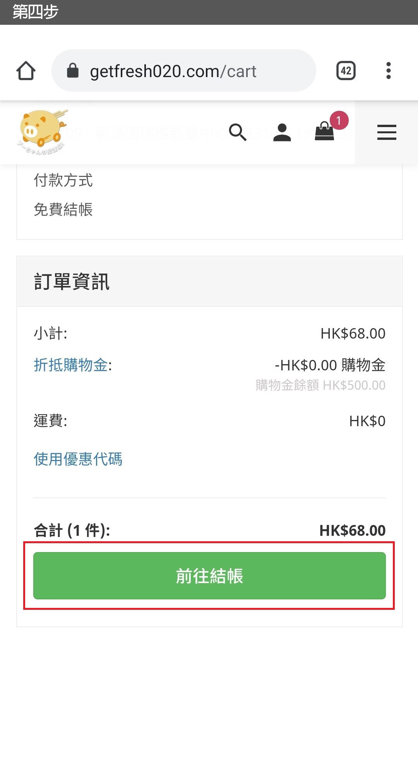The height and width of the screenshot is (783, 418).
Task: Expand the hamburger navigation menu
Action: pos(387,133)
